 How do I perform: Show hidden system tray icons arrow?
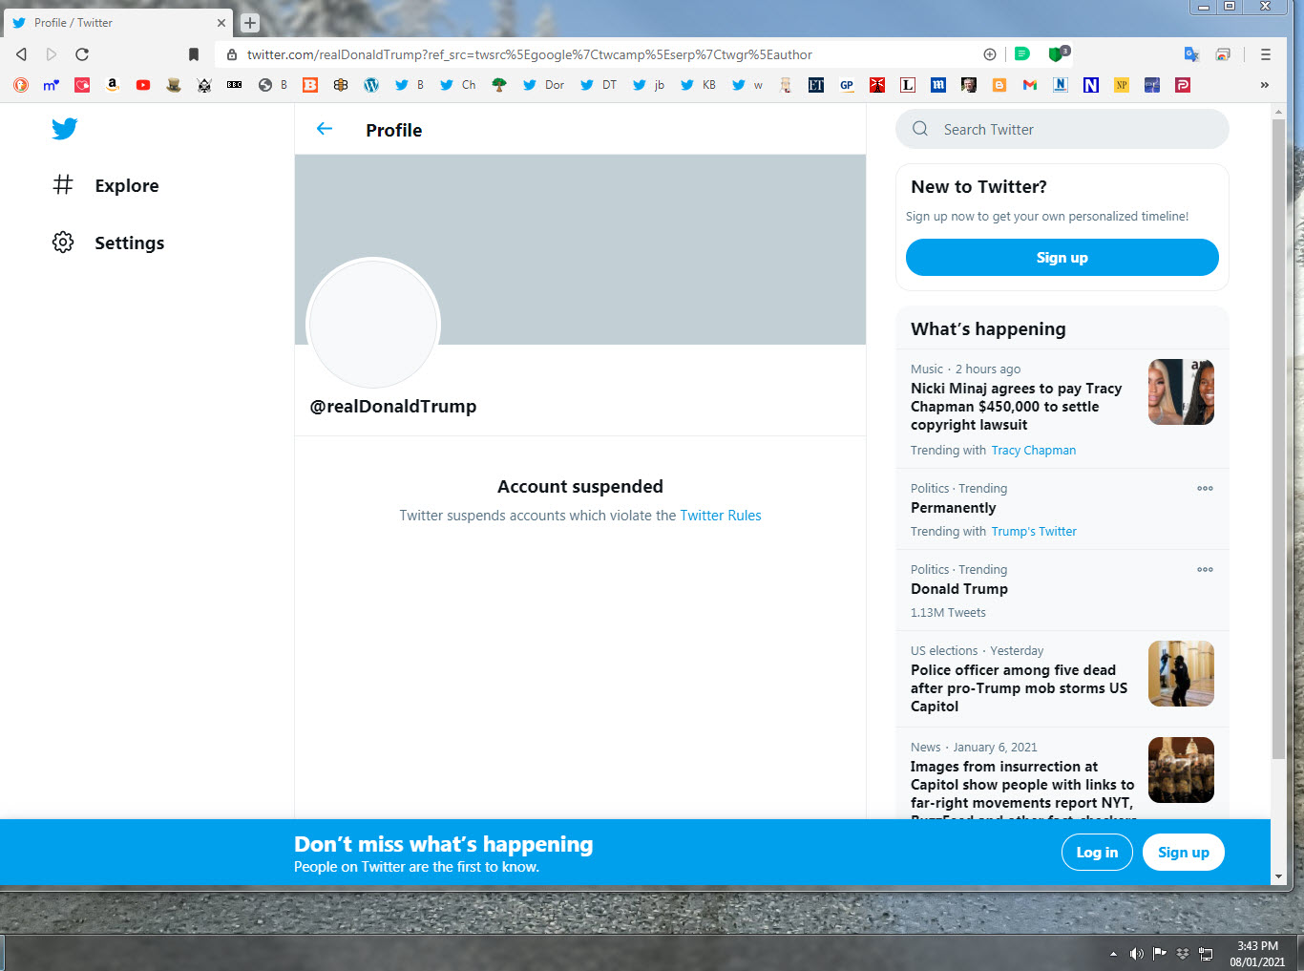click(x=1113, y=954)
